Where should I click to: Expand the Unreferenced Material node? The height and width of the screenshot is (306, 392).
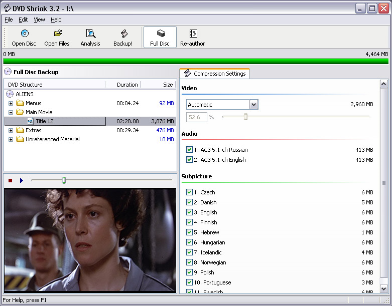pos(11,139)
